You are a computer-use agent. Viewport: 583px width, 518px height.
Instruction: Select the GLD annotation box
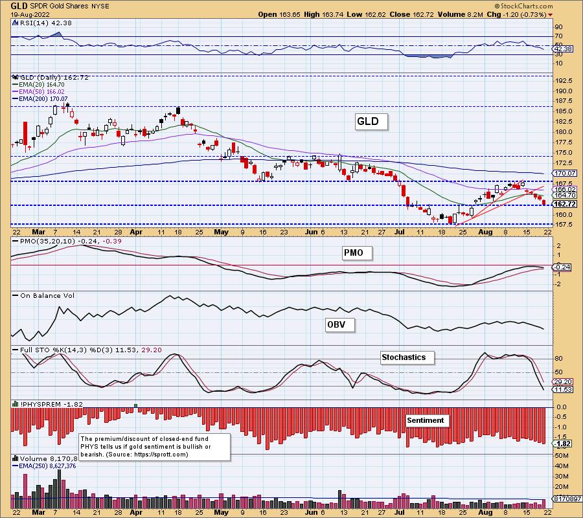(x=371, y=122)
